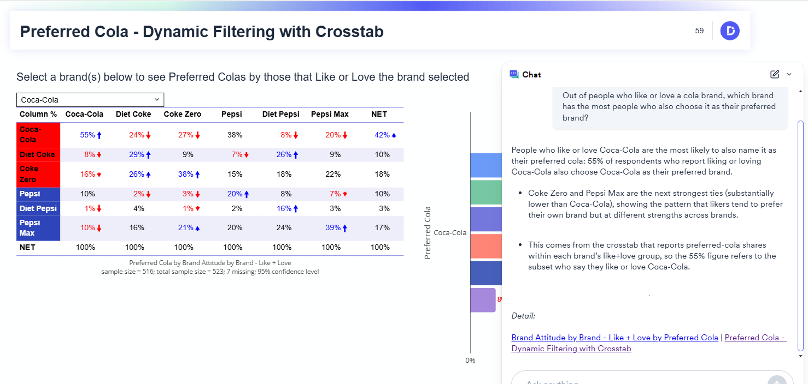Click the chat bubble icon beside "Chat"
This screenshot has width=808, height=384.
[513, 74]
